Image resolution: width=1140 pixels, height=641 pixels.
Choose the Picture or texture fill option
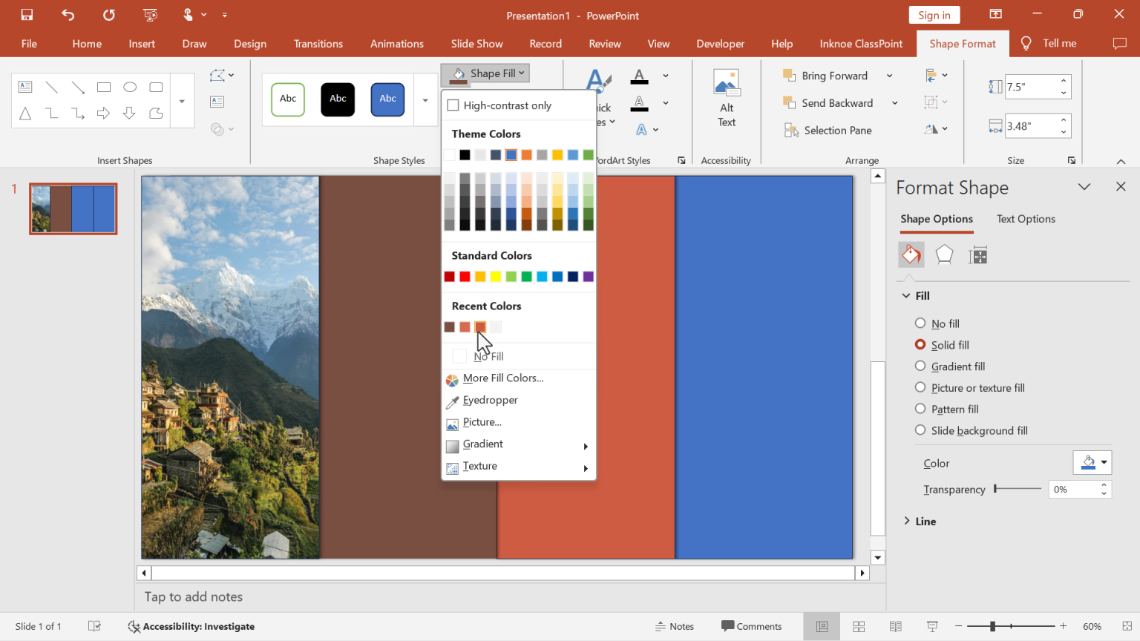(920, 387)
